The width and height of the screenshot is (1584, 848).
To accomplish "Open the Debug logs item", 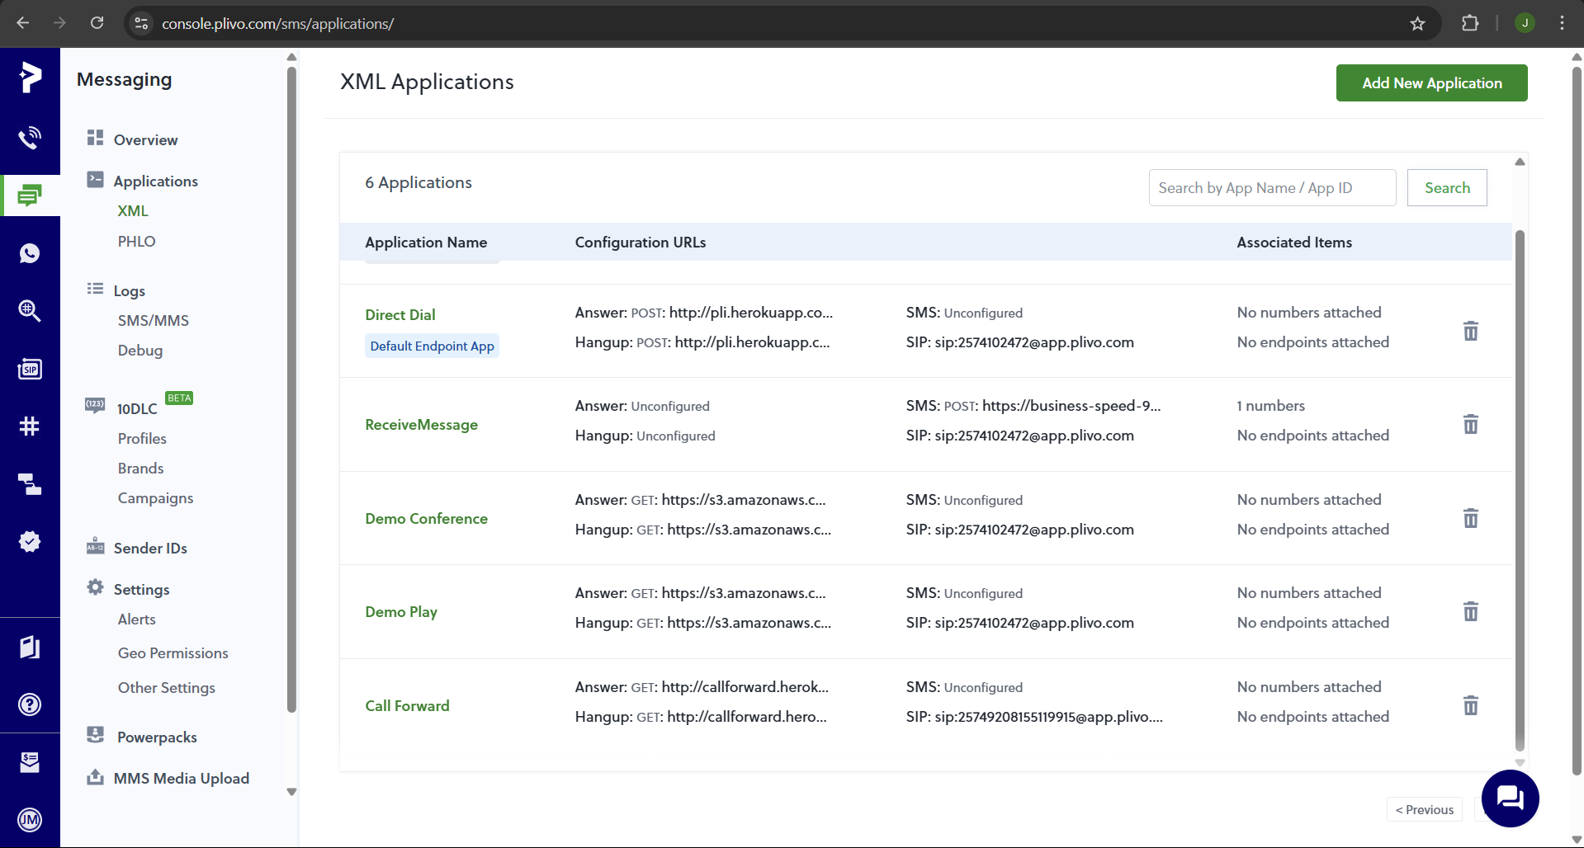I will click(x=139, y=350).
